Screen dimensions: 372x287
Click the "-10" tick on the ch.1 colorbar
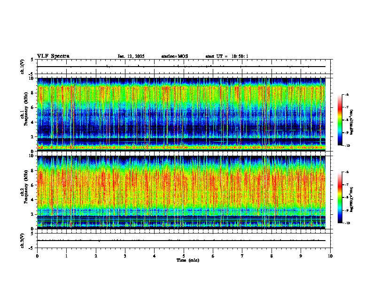(347, 146)
